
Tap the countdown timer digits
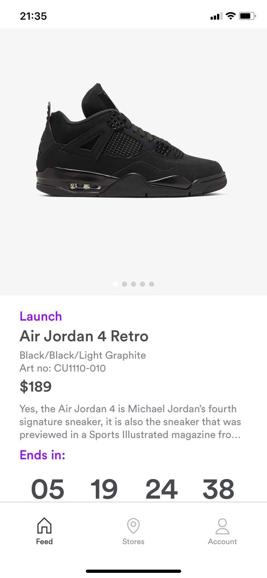133,489
